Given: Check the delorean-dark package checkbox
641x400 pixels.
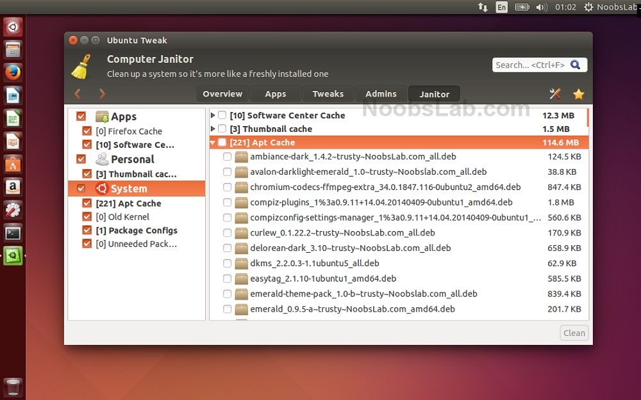Looking at the screenshot, I should (x=228, y=248).
